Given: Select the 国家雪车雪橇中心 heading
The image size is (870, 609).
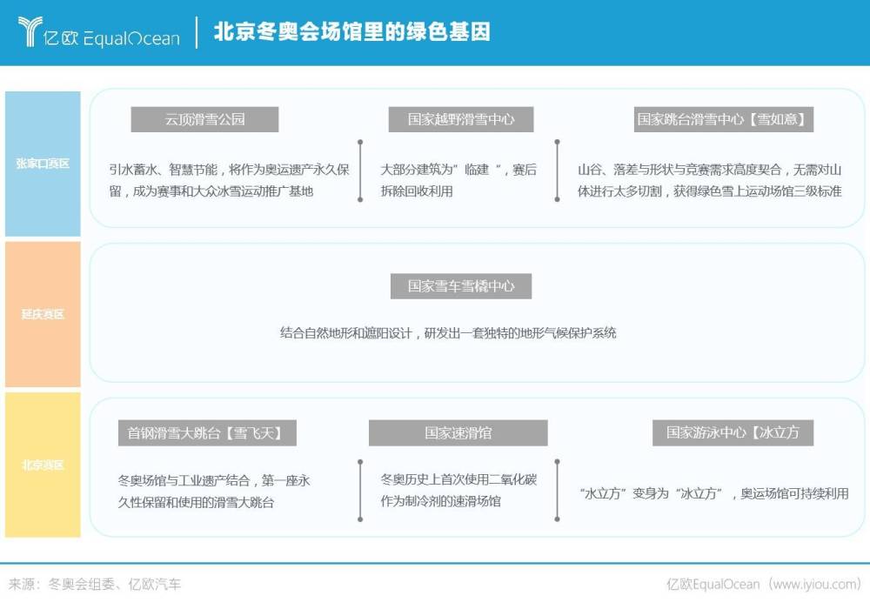Looking at the screenshot, I should tap(461, 286).
